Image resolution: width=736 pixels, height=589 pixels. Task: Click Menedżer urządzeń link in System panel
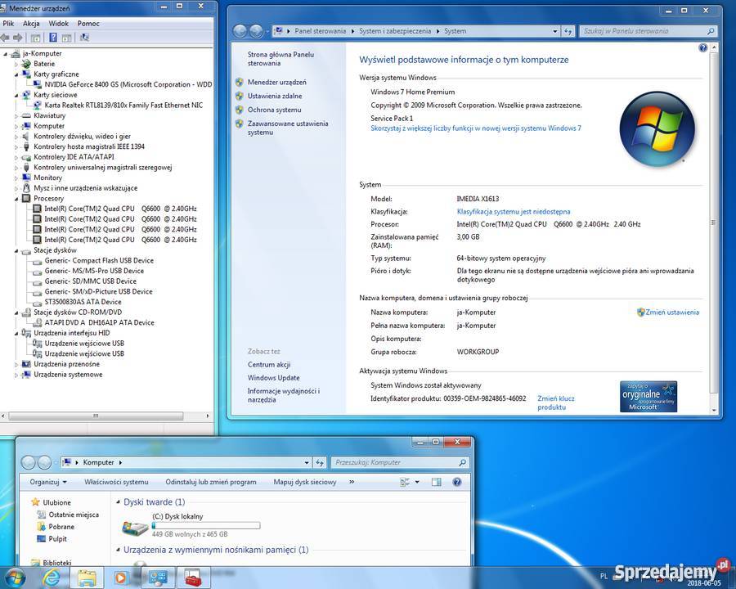point(276,82)
